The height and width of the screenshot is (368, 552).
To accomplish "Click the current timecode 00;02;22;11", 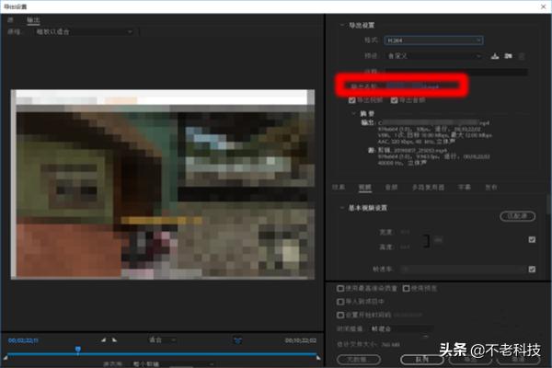I will click(x=23, y=340).
